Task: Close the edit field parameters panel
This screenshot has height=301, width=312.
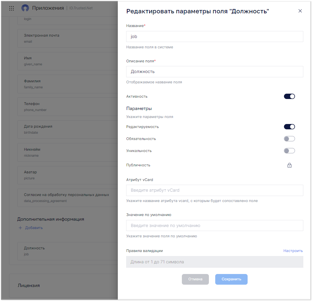Action: [300, 11]
